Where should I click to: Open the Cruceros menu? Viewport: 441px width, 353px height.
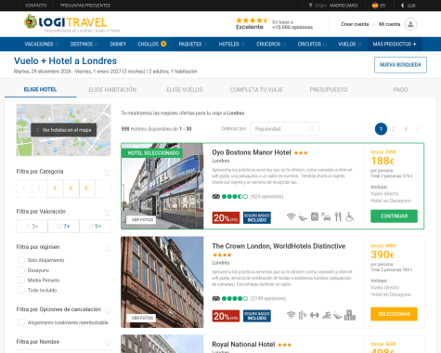[271, 44]
